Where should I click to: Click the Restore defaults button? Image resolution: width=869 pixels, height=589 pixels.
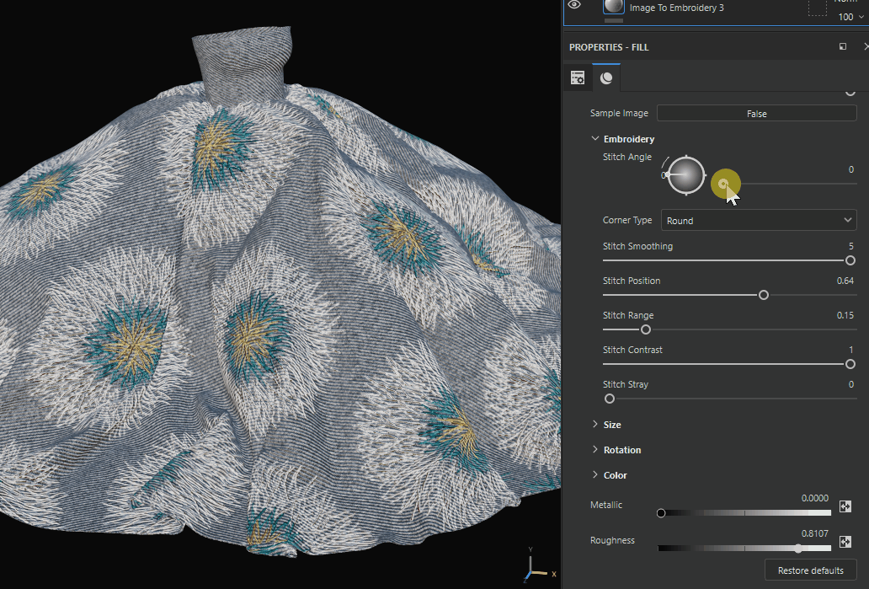pyautogui.click(x=810, y=570)
